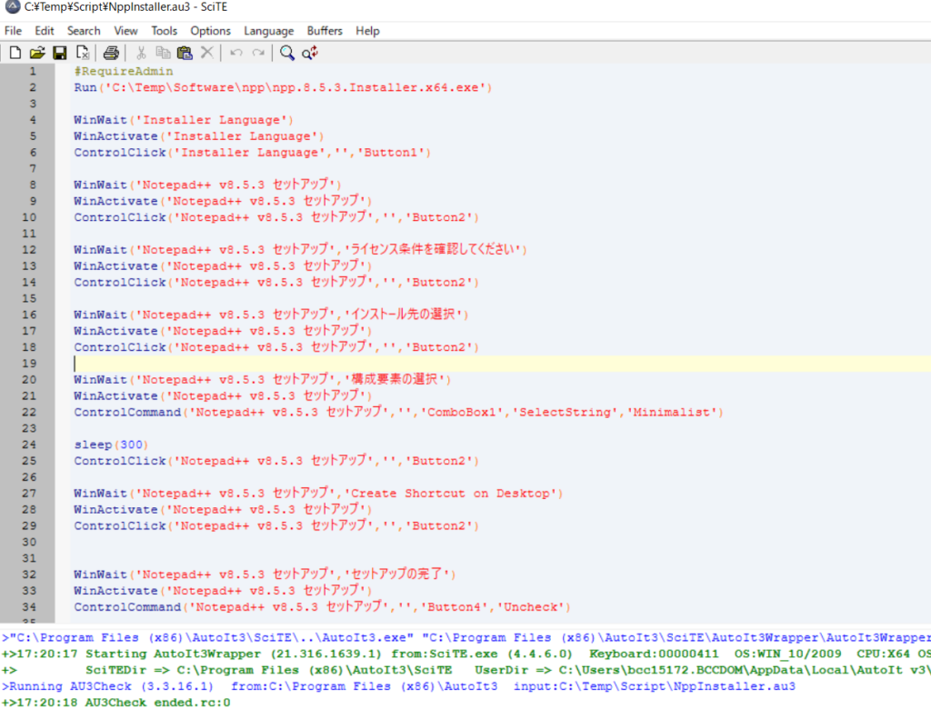Image resolution: width=931 pixels, height=709 pixels.
Task: Open the Options menu
Action: click(x=210, y=31)
